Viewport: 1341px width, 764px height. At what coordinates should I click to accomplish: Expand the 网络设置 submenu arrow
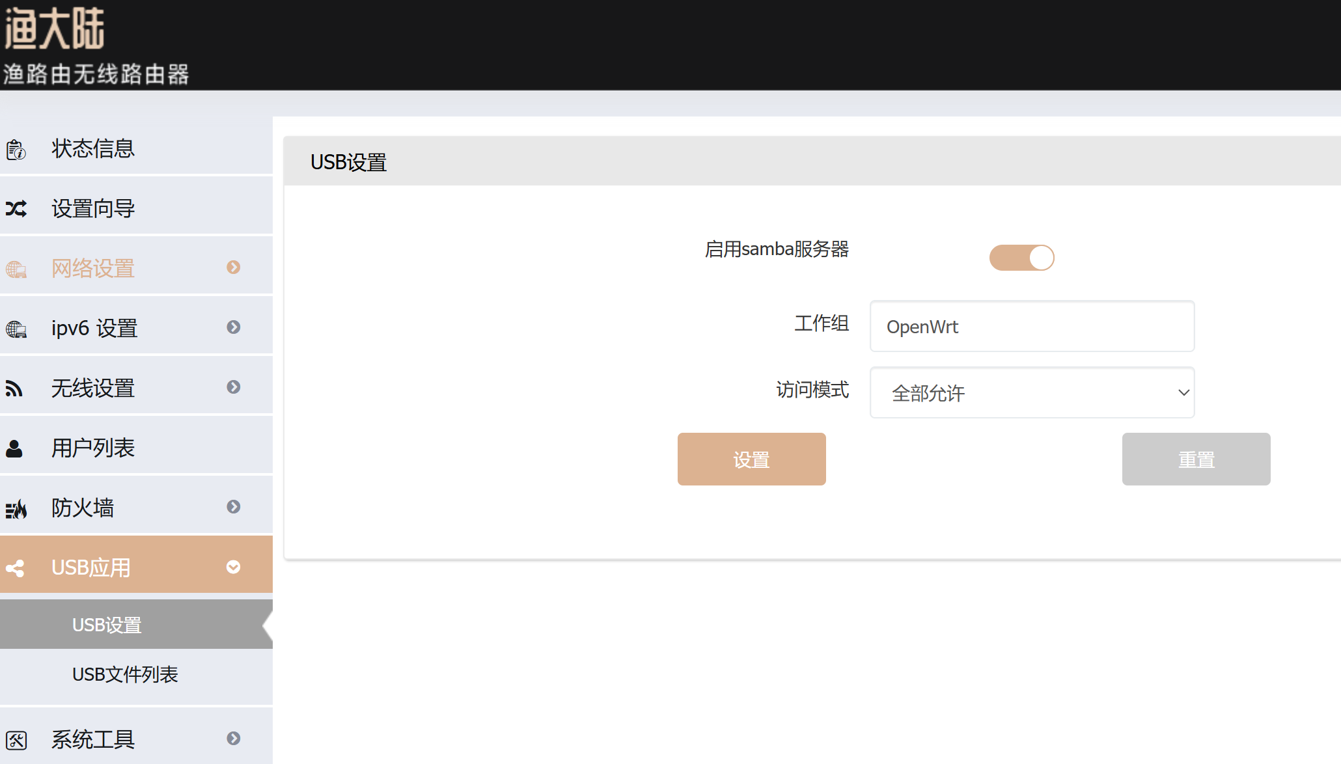(x=234, y=267)
